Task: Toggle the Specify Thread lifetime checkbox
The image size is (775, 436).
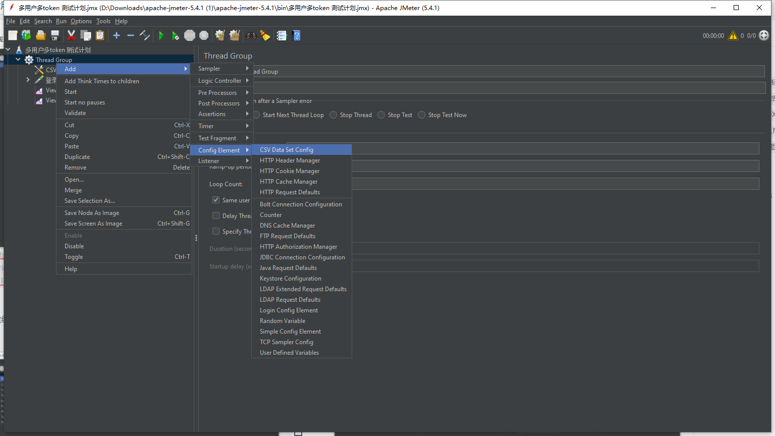Action: click(x=216, y=231)
